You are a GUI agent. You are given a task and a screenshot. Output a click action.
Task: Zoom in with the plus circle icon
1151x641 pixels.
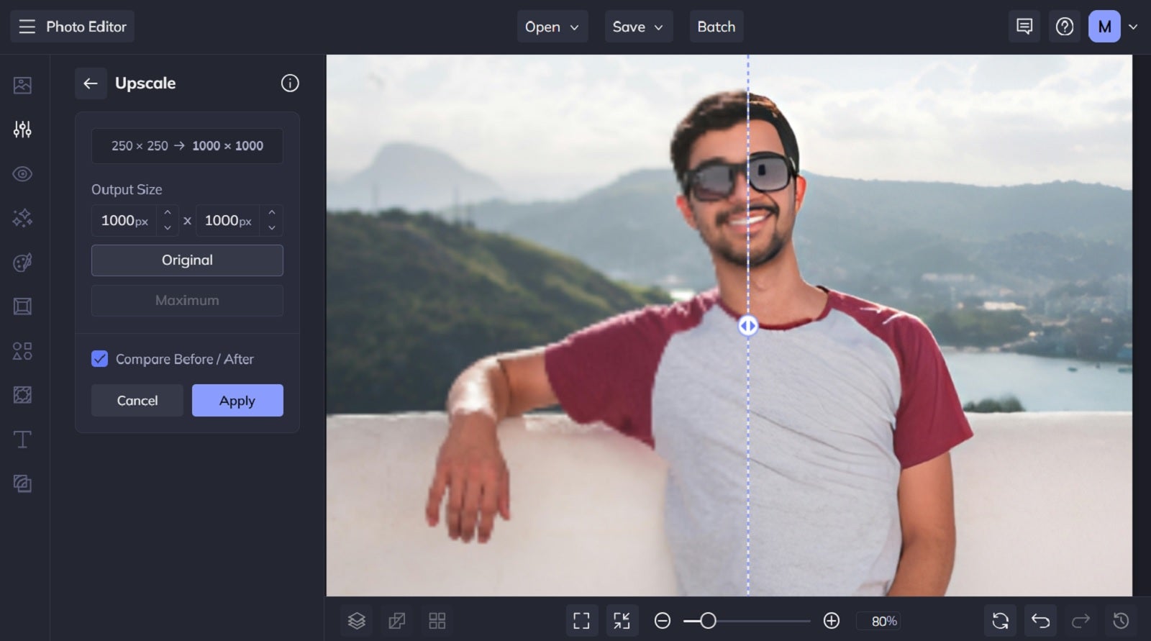[832, 621]
